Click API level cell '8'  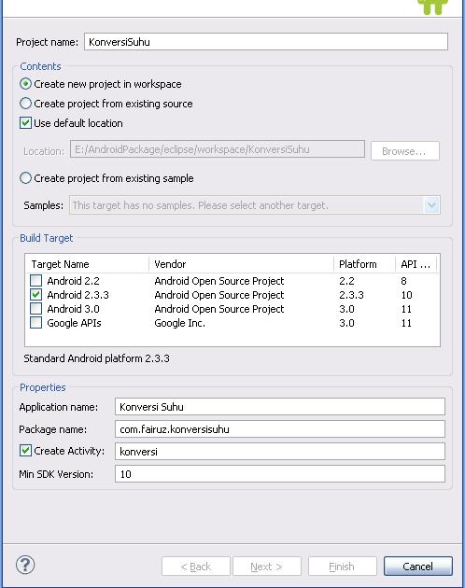click(x=403, y=281)
